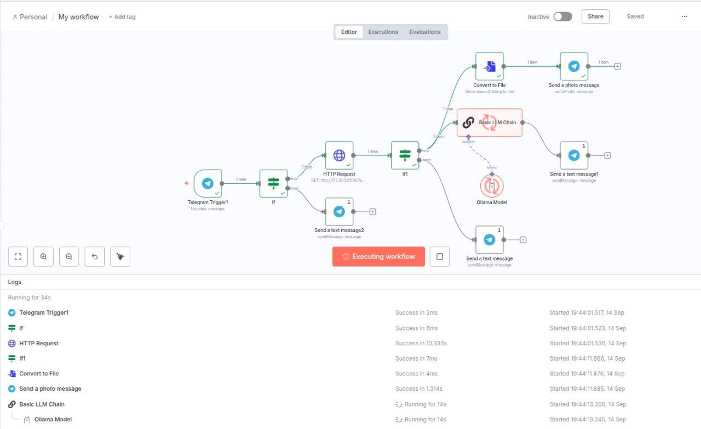Select the If node on canvas
Image resolution: width=701 pixels, height=429 pixels.
point(273,183)
